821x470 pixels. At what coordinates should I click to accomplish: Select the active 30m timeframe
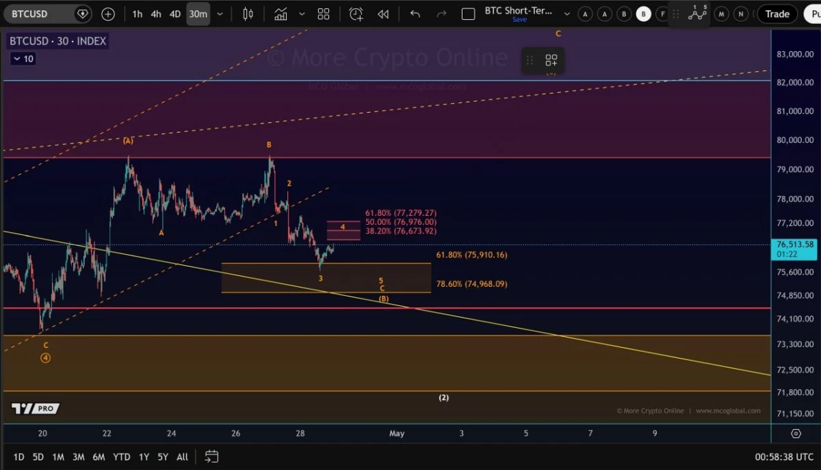click(198, 14)
